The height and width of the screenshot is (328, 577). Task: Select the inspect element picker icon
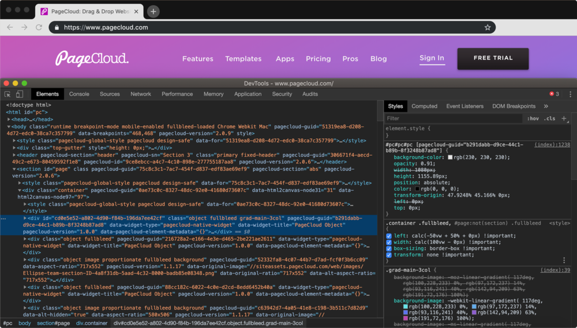pyautogui.click(x=8, y=94)
